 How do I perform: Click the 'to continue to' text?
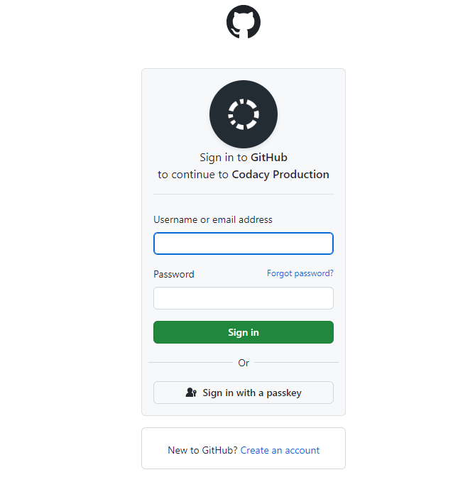tap(193, 175)
